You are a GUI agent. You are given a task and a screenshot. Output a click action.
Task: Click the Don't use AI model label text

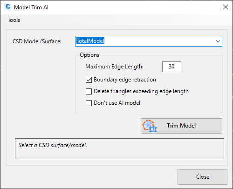pyautogui.click(x=117, y=103)
